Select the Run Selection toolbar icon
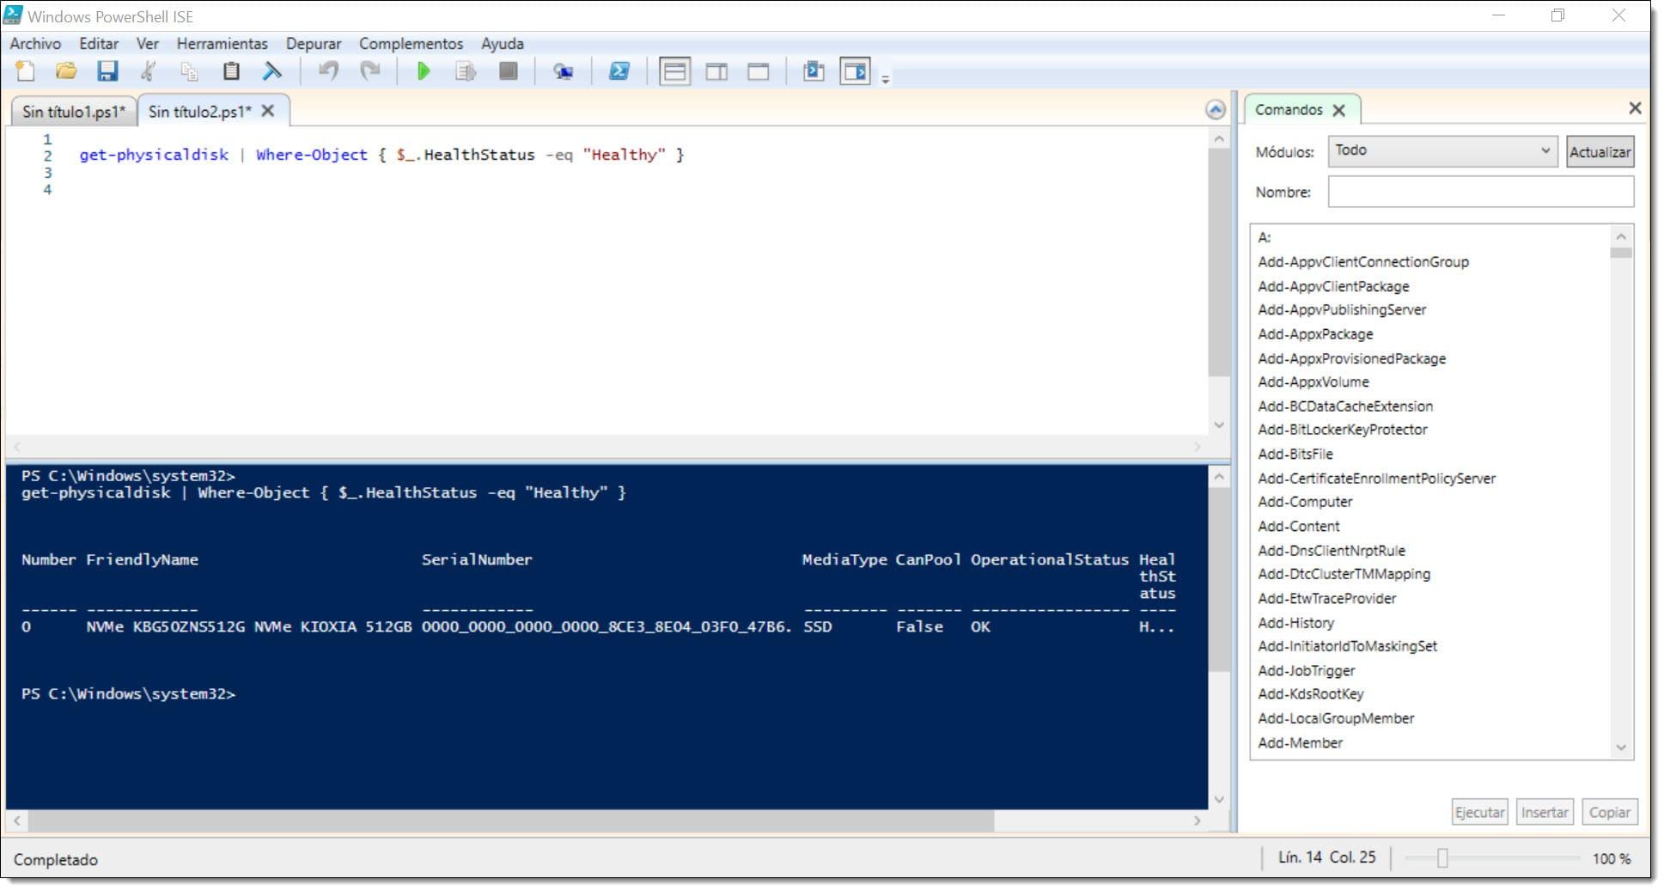The width and height of the screenshot is (1664, 891). 466,71
